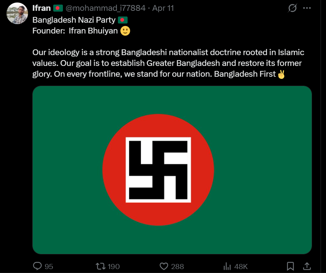Click the flag emoji beside the display name
Viewport: 326px width, 273px height.
coord(58,8)
